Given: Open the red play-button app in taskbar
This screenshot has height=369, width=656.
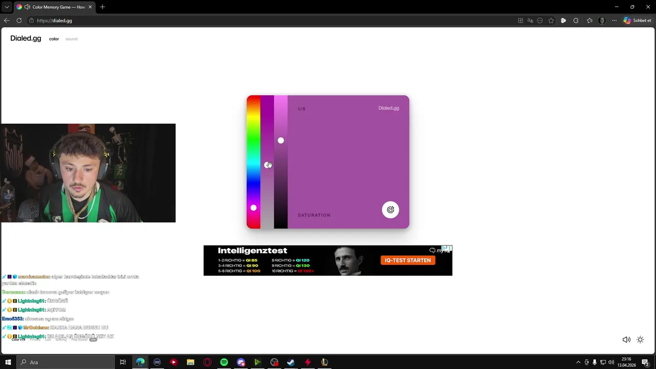Looking at the screenshot, I should (x=174, y=362).
